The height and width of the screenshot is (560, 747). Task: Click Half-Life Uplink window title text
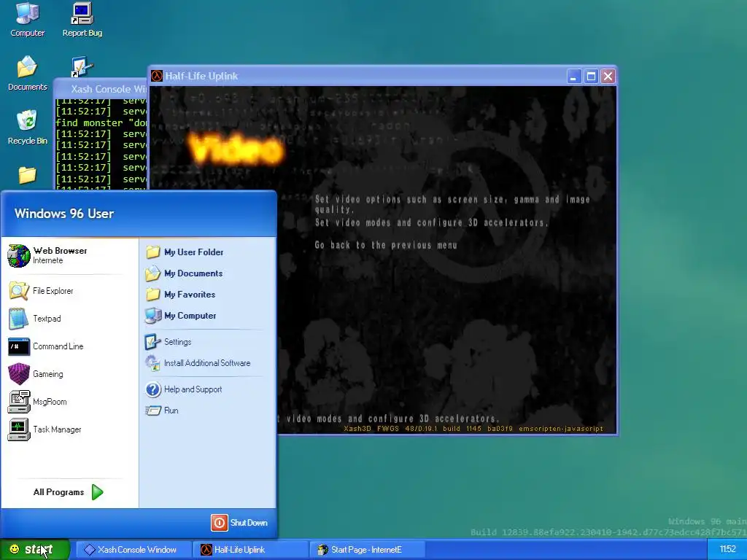coord(201,76)
